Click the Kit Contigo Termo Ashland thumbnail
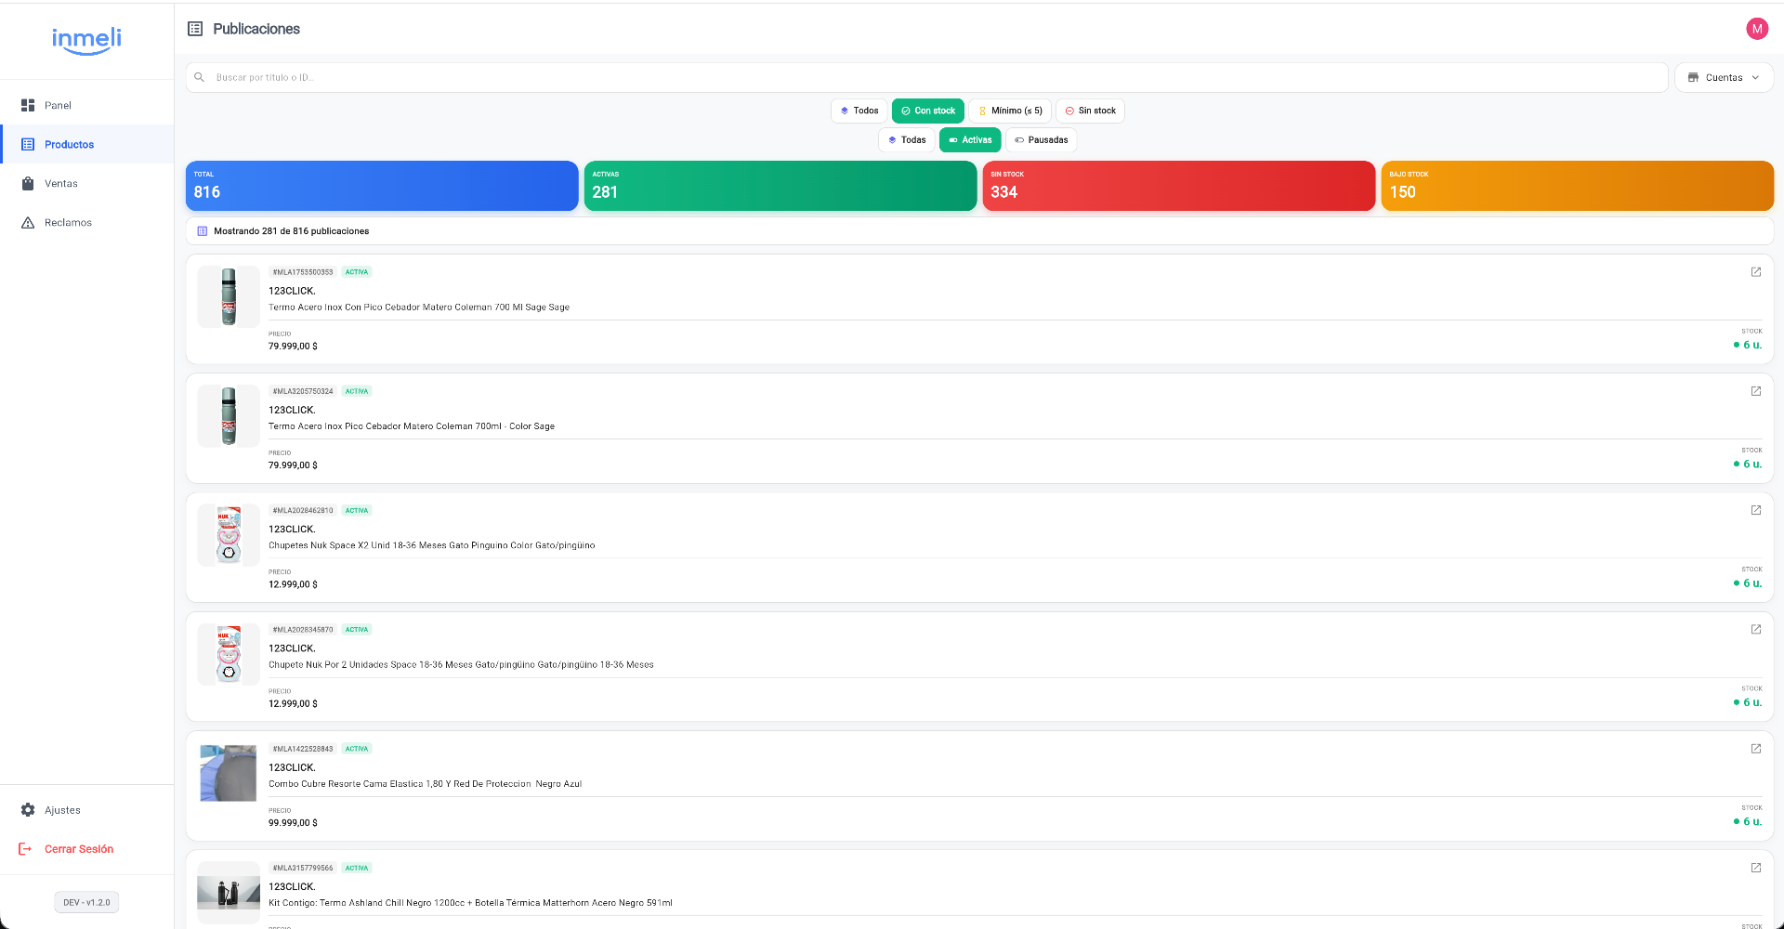The height and width of the screenshot is (929, 1784). coord(229,893)
